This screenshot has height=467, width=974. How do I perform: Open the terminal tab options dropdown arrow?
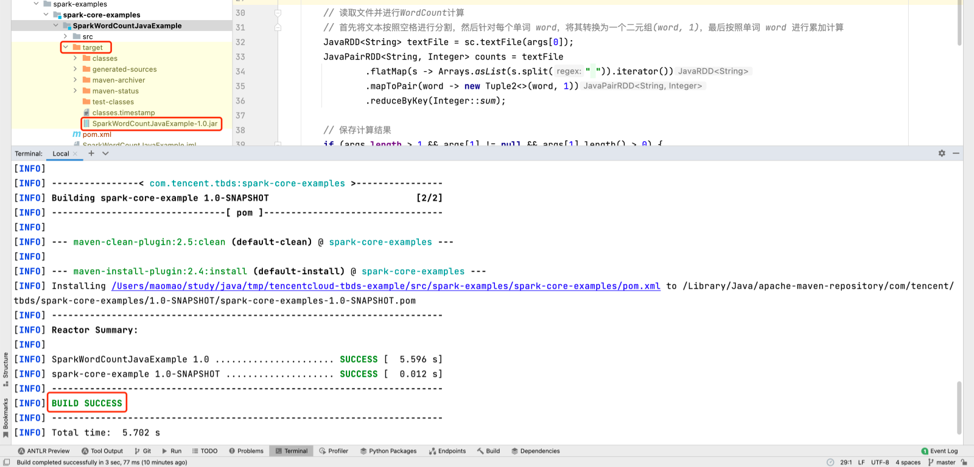click(105, 153)
